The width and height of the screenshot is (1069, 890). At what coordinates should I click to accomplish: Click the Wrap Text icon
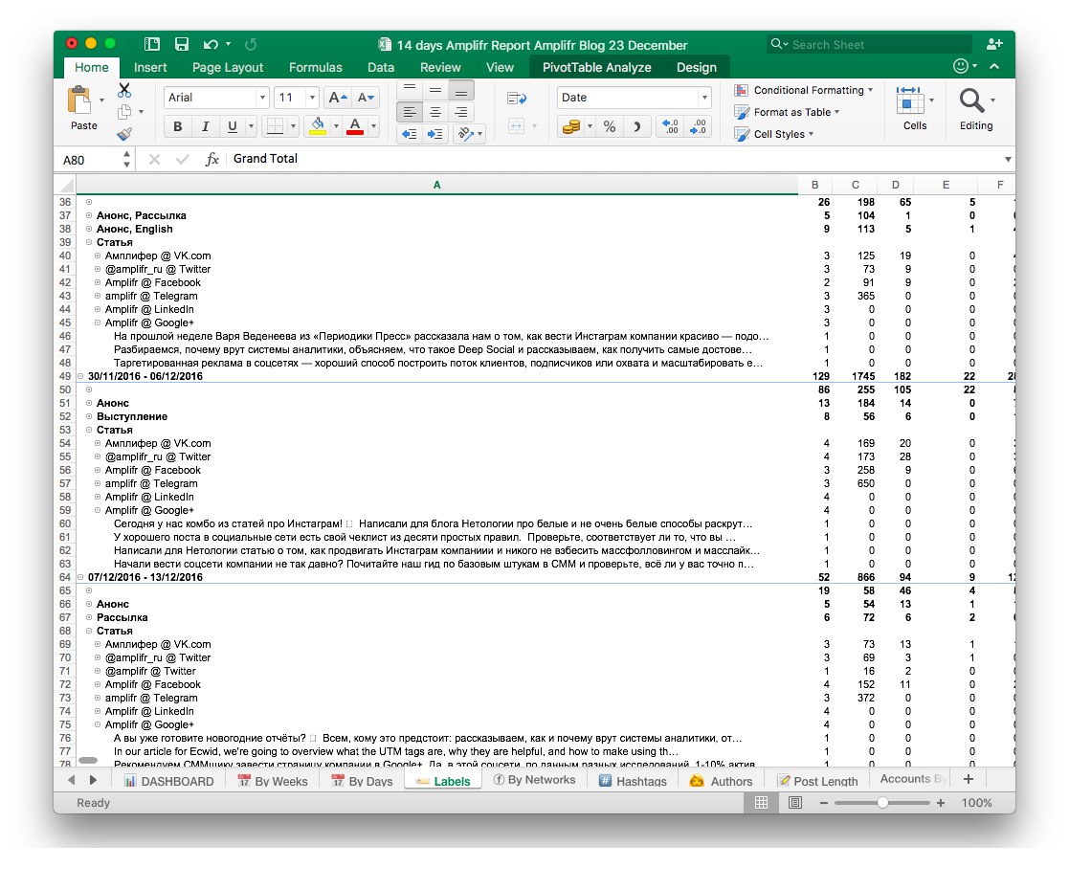pos(517,99)
